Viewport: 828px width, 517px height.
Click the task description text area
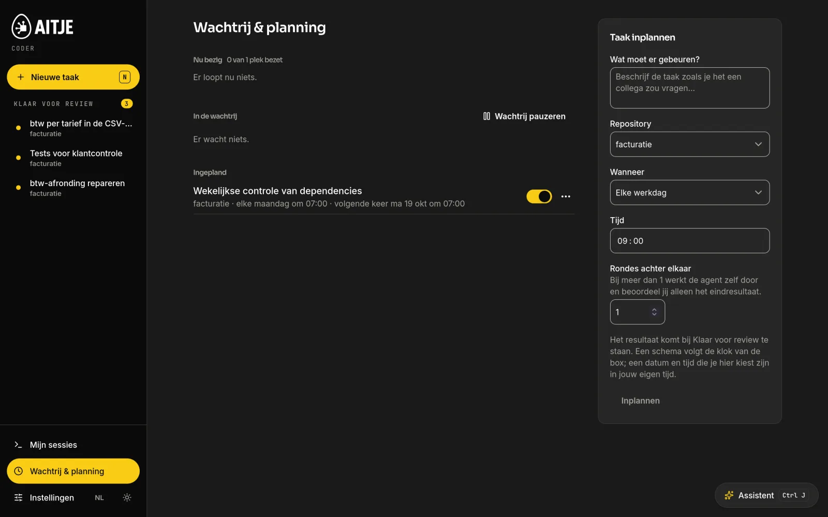pos(689,88)
